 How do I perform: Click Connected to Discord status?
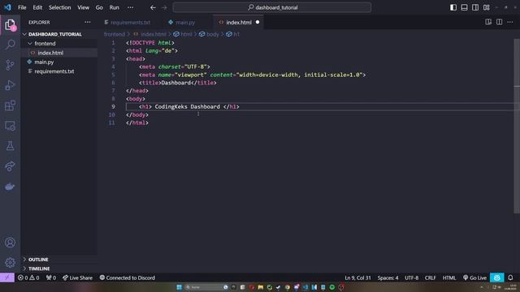(128, 277)
